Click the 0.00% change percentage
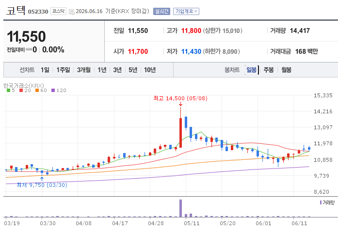Image resolution: width=338 pixels, height=231 pixels. [x=53, y=50]
